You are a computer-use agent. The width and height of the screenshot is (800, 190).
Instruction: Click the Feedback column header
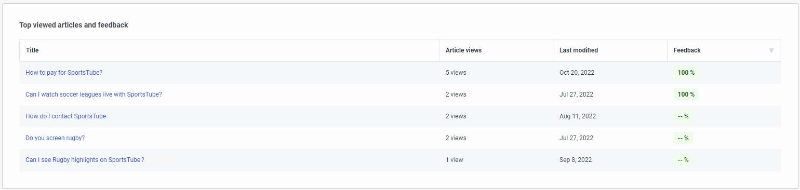pos(687,50)
